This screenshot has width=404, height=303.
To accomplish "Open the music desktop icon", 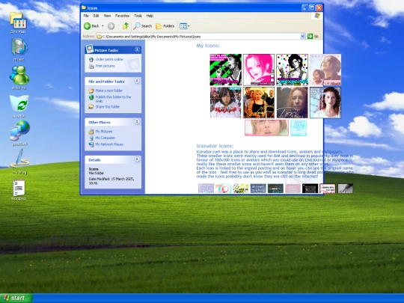I will pyautogui.click(x=19, y=49).
